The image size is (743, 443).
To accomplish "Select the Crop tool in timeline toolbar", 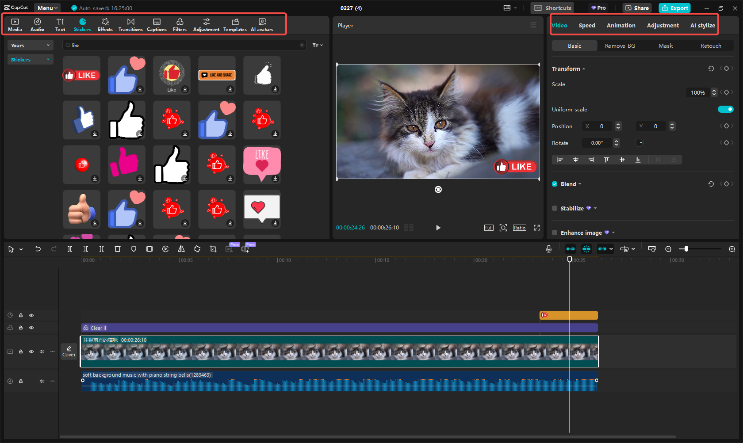I will click(213, 249).
